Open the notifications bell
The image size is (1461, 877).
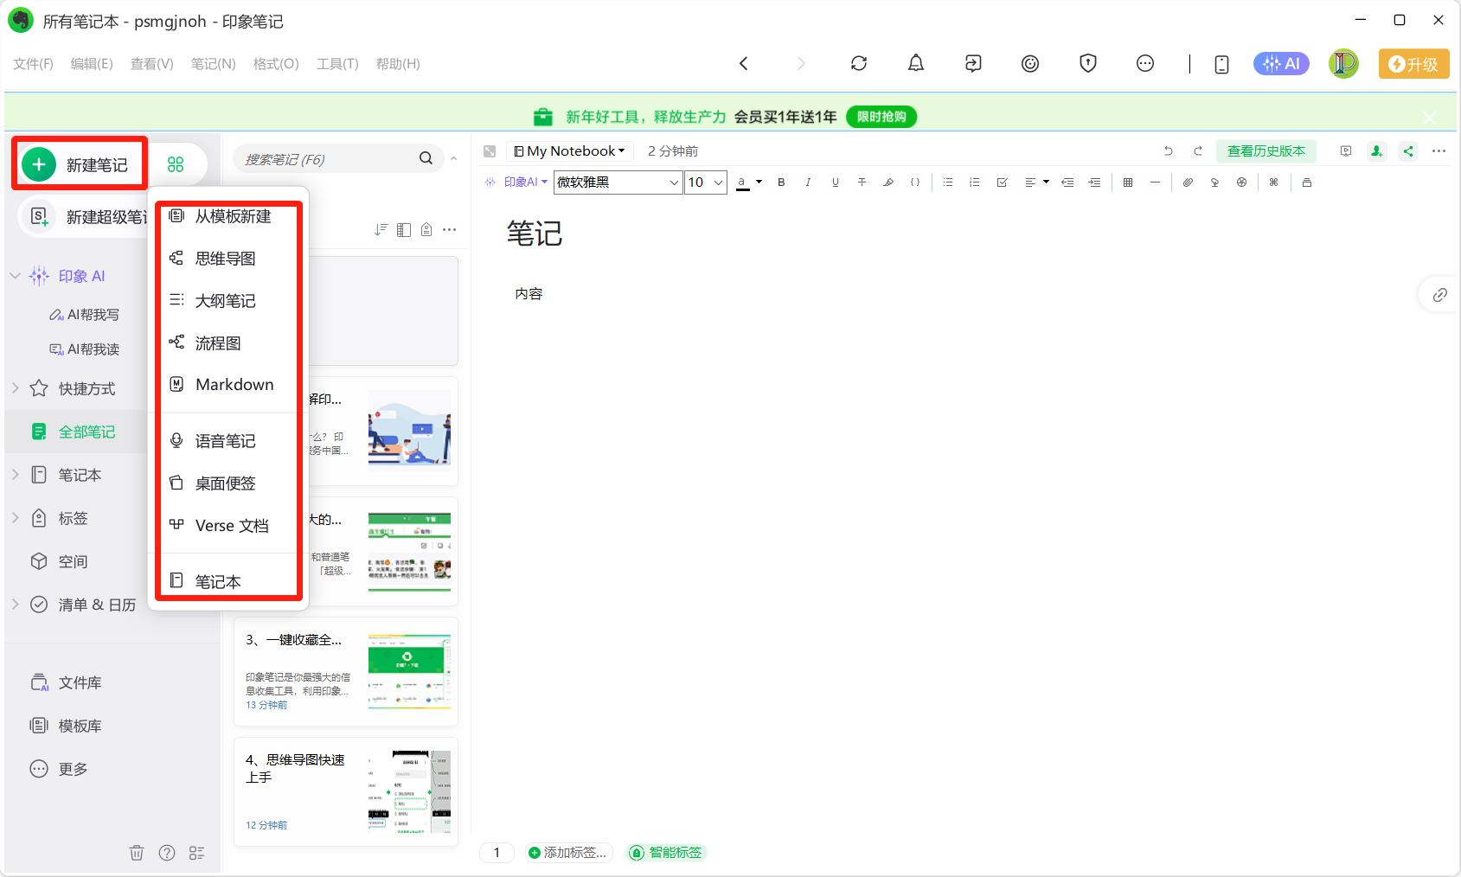pyautogui.click(x=916, y=63)
